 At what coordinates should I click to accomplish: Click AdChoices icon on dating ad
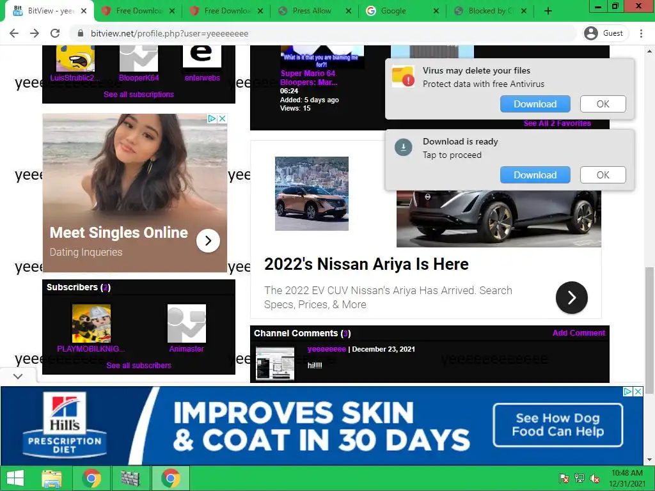(x=212, y=118)
